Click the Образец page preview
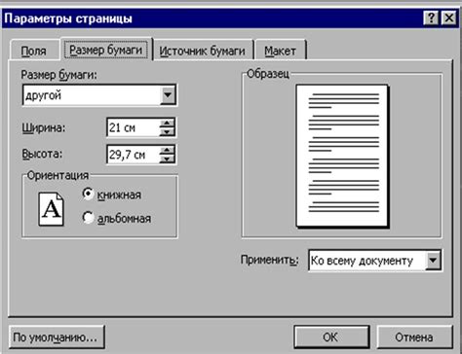Viewport: 462px width, 354px height. 342,156
